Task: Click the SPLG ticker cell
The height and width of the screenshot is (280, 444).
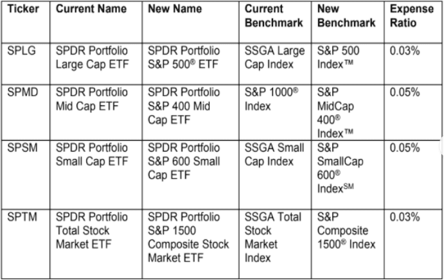Action: (26, 64)
